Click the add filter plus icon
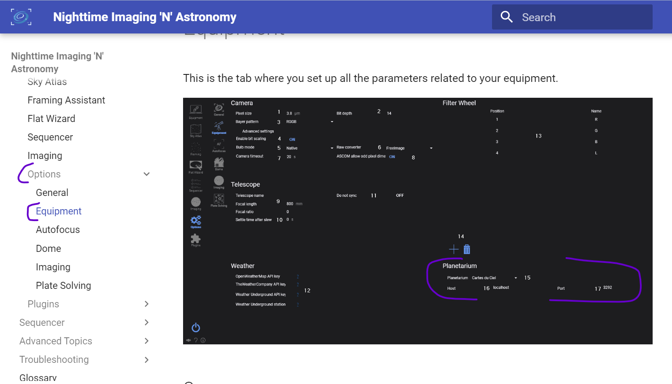Image resolution: width=672 pixels, height=384 pixels. pos(454,250)
